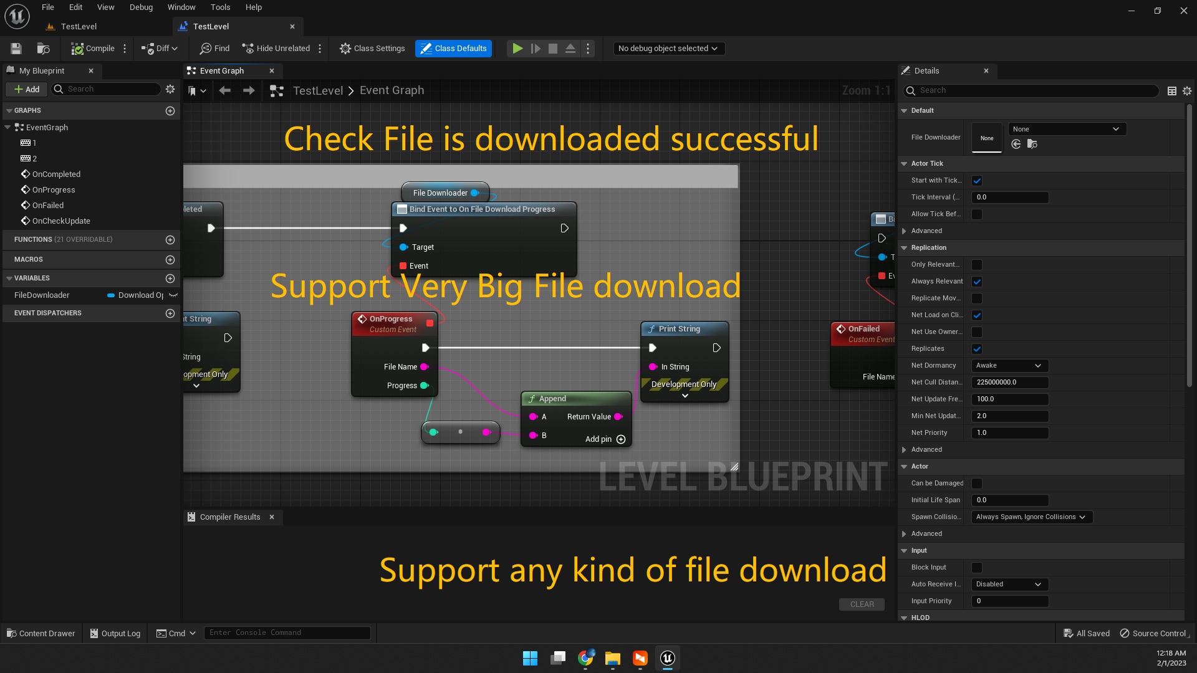Screen dimensions: 1197x673
Task: Toggle the Block Input checkbox
Action: point(977,568)
